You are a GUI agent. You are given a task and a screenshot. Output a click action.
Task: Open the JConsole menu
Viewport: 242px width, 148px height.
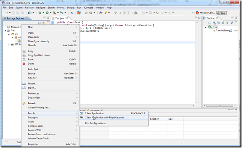(88, 7)
